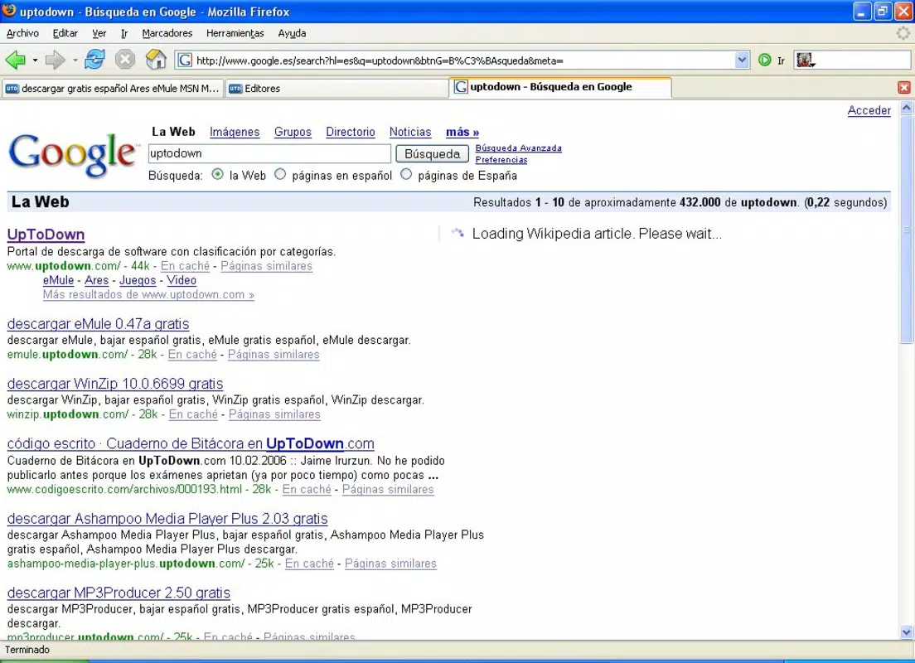Open the Ayuda menu
915x663 pixels.
click(x=292, y=33)
